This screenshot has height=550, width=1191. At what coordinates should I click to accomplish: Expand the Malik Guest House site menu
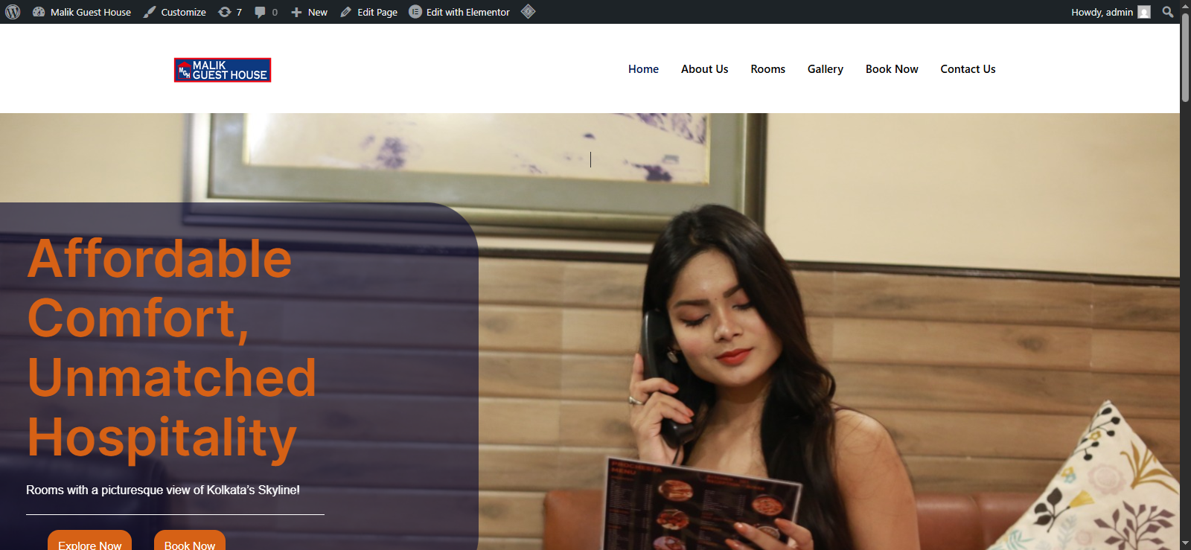[x=82, y=12]
